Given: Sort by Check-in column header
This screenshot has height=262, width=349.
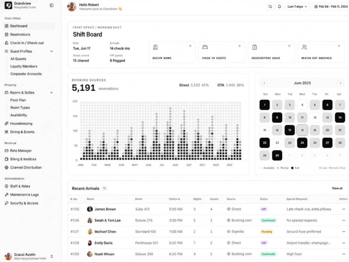Looking at the screenshot, I should coord(174,199).
